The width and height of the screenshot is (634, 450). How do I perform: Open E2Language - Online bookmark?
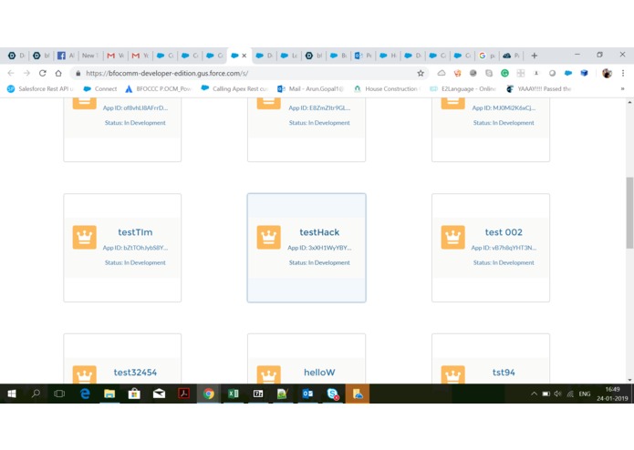pos(463,88)
